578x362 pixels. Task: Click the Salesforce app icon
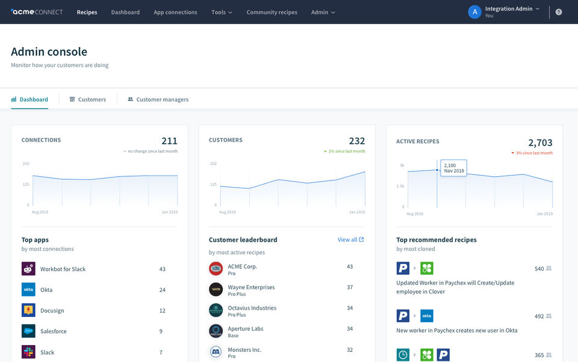[28, 331]
